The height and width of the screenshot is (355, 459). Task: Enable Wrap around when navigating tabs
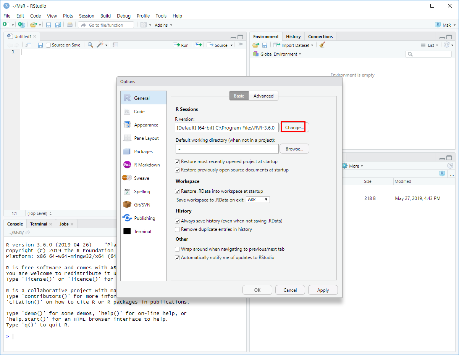(177, 249)
